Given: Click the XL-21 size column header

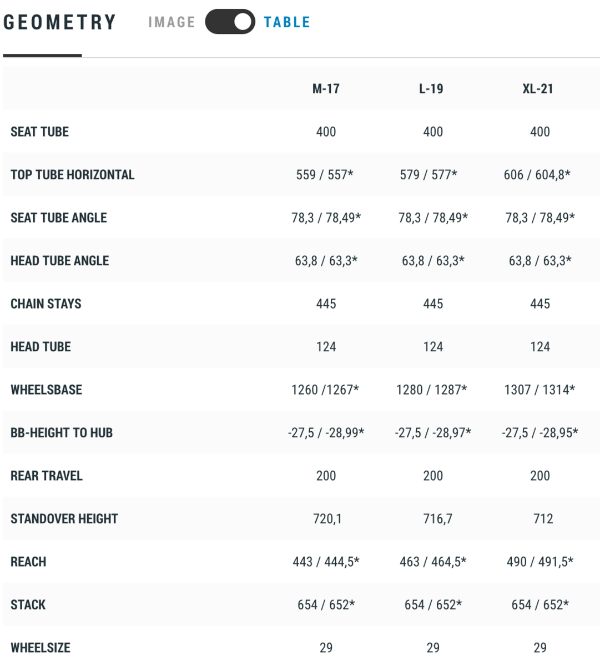Looking at the screenshot, I should click(x=538, y=89).
